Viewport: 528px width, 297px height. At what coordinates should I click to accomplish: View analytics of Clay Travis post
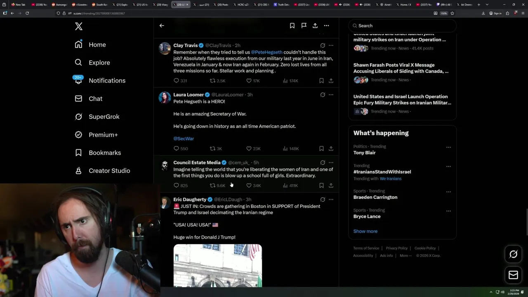(290, 81)
